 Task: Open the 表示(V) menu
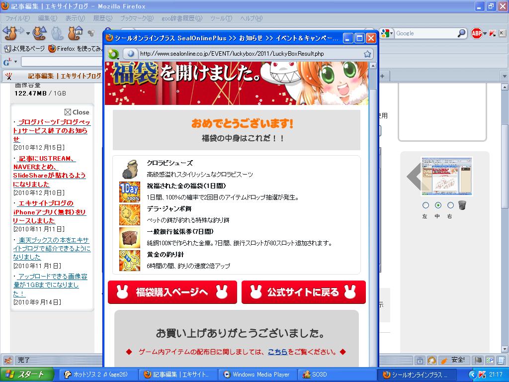[75, 18]
